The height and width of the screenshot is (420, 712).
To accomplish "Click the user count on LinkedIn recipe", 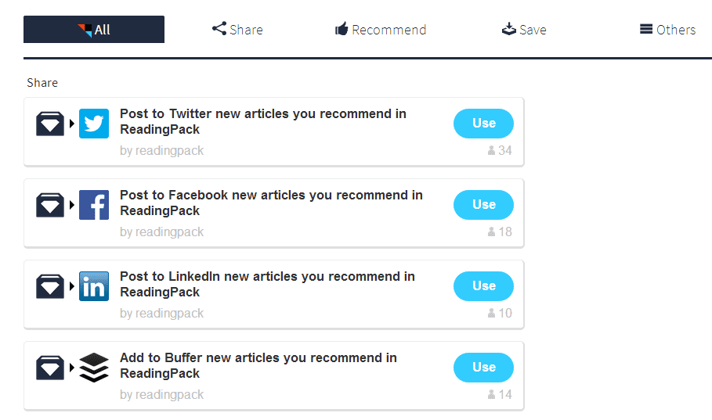I will tap(500, 314).
